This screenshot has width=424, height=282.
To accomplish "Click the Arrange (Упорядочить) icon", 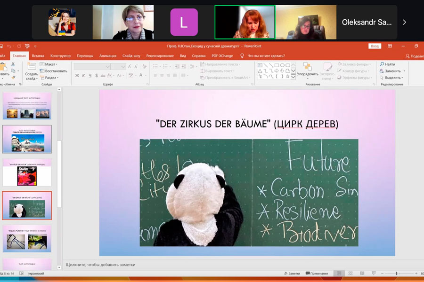I will coord(307,67).
